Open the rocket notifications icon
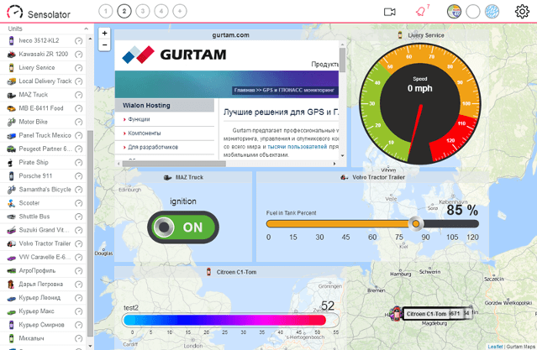Viewport: 537px width, 350px height. point(422,11)
